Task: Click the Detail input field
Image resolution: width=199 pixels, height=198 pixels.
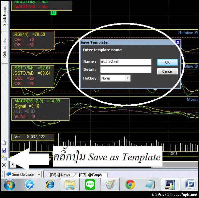Action: [x=126, y=70]
